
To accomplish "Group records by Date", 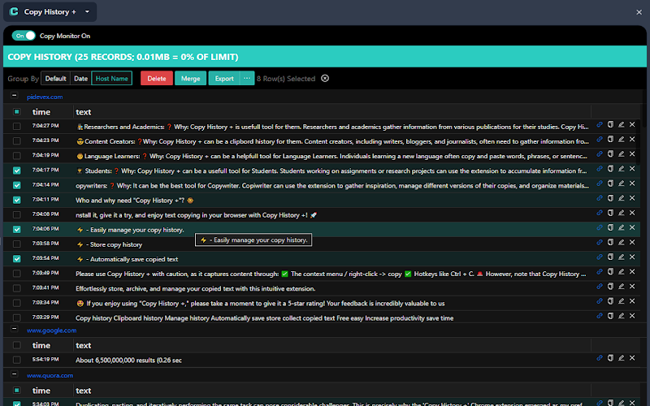I will click(80, 78).
